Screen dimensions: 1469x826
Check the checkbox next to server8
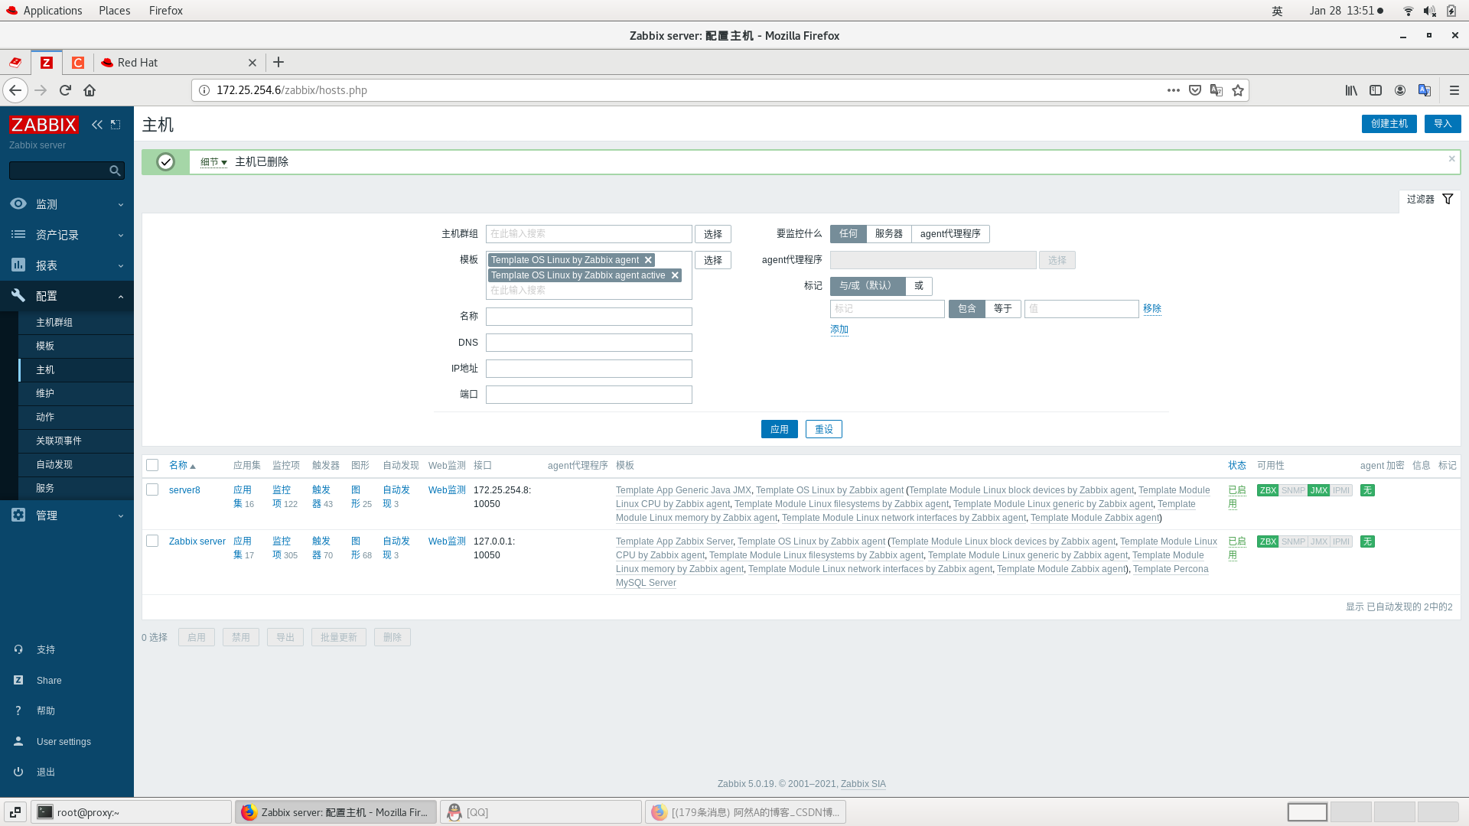click(151, 489)
